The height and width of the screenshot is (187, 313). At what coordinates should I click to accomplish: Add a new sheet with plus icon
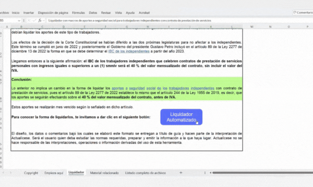(x=180, y=172)
